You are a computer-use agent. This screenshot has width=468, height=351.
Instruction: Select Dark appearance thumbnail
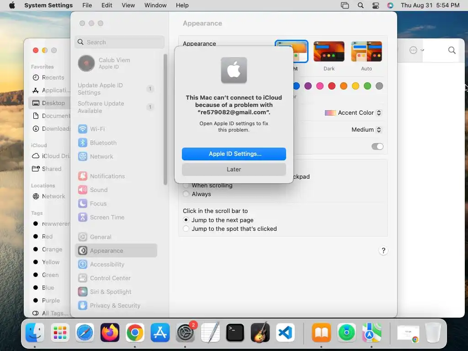tap(329, 52)
